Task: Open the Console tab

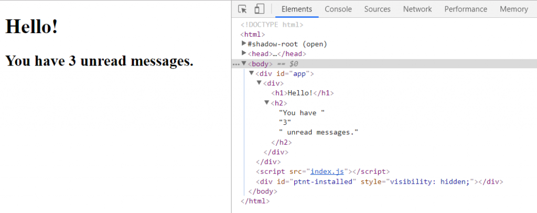Action: [338, 9]
